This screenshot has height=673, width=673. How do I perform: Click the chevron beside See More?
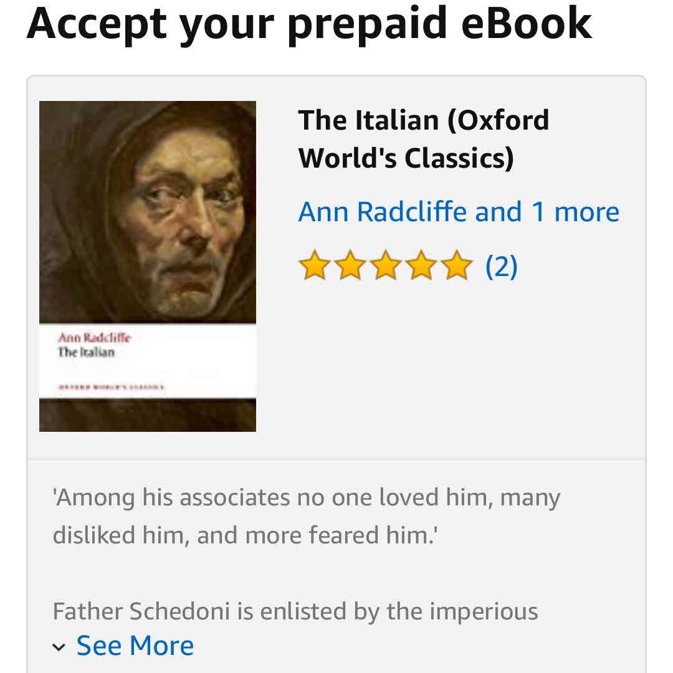[x=59, y=647]
